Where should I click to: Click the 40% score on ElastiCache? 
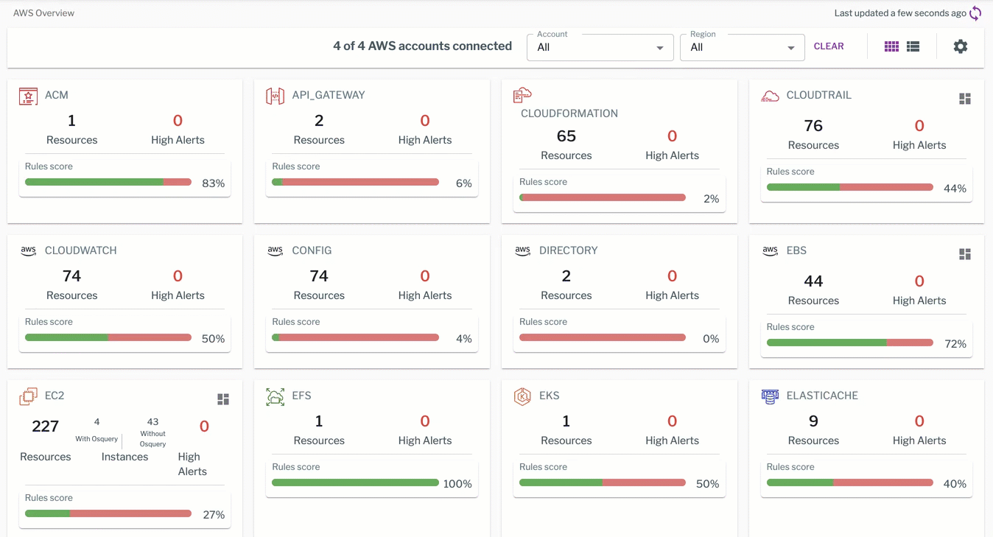pos(955,484)
